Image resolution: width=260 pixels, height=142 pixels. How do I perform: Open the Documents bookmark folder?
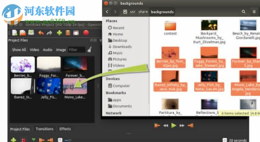click(x=120, y=106)
